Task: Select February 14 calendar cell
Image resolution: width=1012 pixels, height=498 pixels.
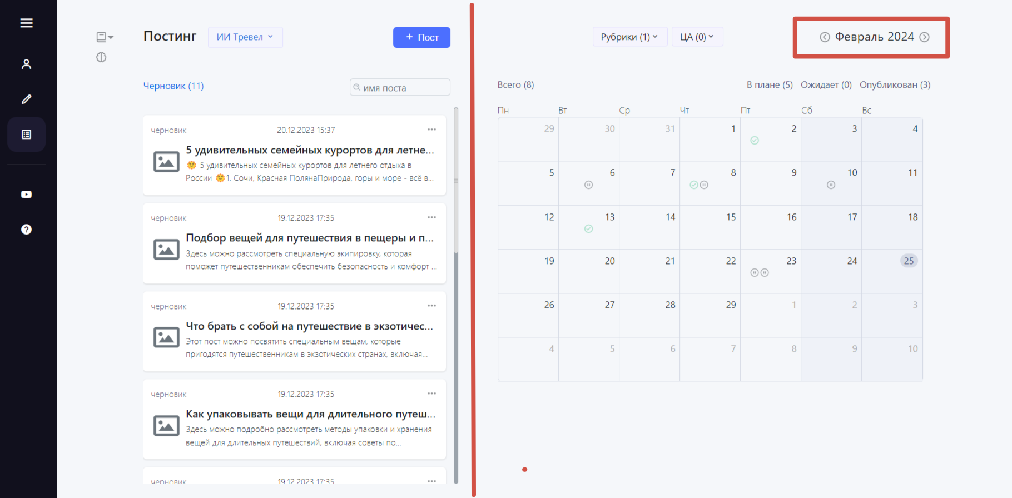Action: click(649, 228)
